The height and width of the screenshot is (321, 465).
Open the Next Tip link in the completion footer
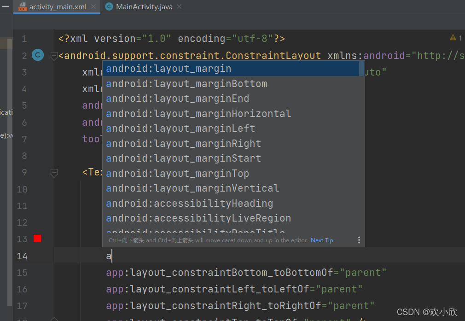[x=321, y=240]
